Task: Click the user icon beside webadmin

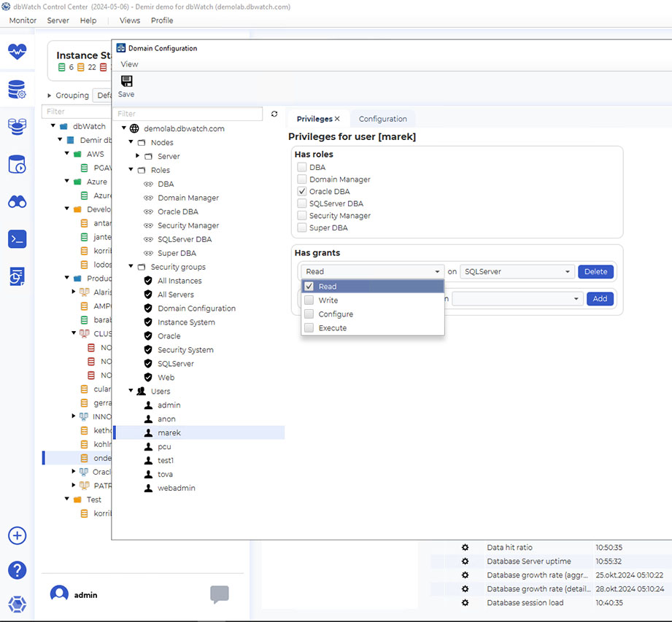Action: pos(148,488)
